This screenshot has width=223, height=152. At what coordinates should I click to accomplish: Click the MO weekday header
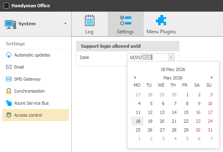click(x=137, y=85)
